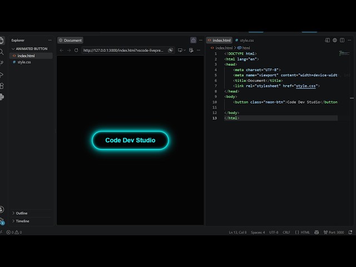Click the editor minimap
This screenshot has width=356, height=267.
pyautogui.click(x=344, y=53)
